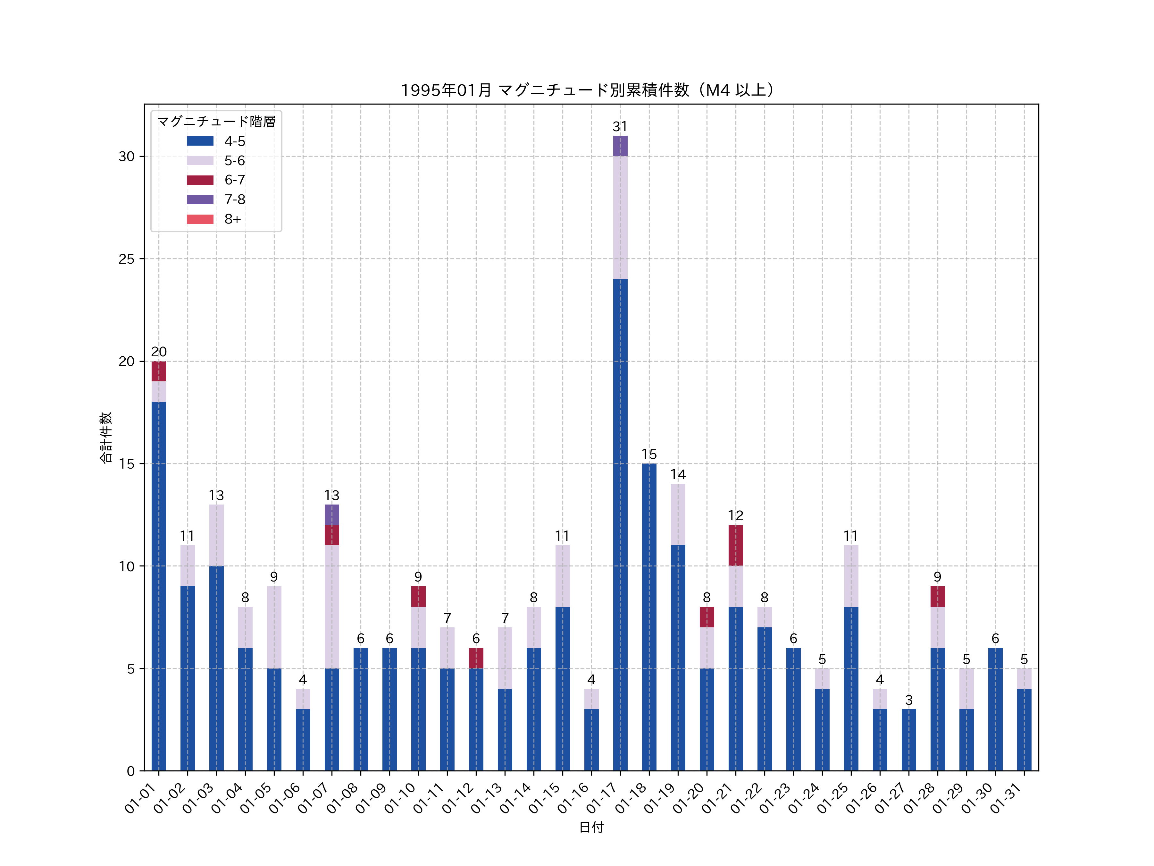Click the 7-8 purple legend swatch
The image size is (1154, 866).
[200, 200]
